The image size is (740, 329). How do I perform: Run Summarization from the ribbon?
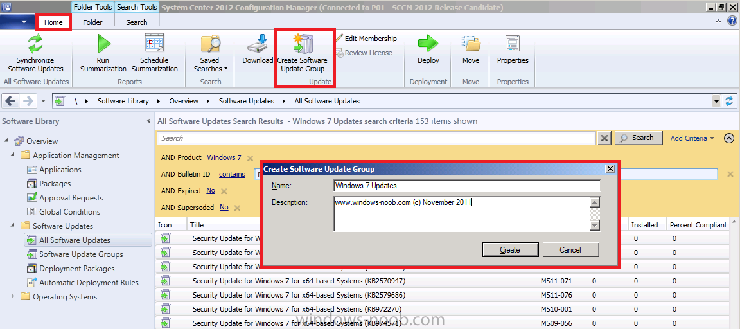pos(103,53)
